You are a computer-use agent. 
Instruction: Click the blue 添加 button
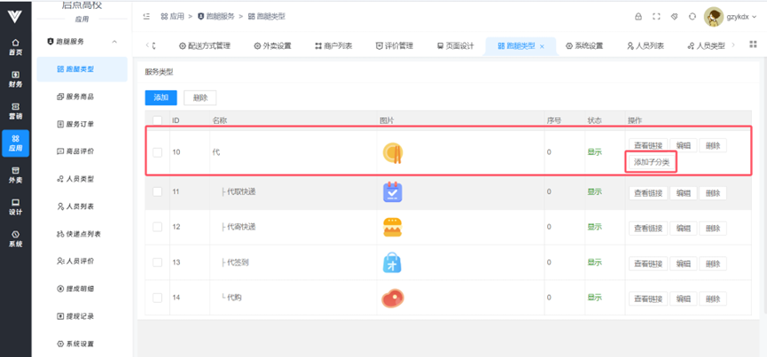tap(160, 97)
